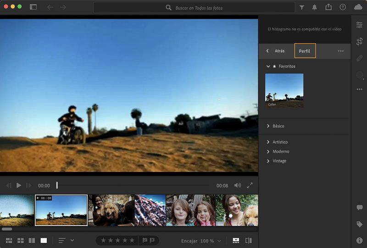Click the search field Buscar en Todas las fotos
This screenshot has width=367, height=248.
click(x=194, y=8)
